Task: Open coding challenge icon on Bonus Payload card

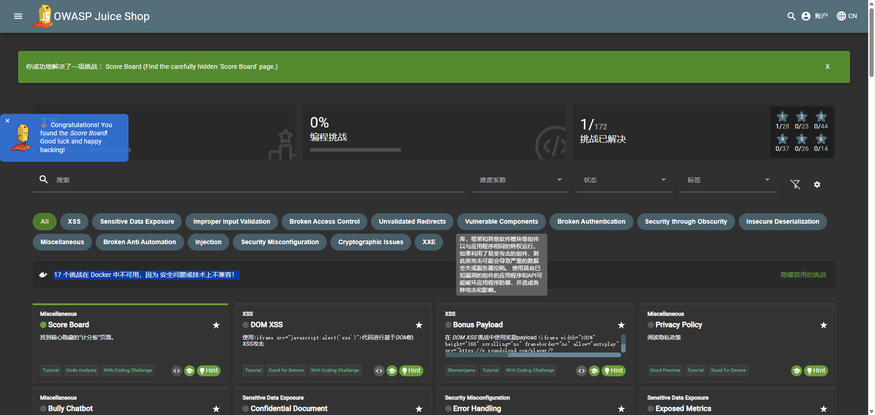Action: click(582, 371)
